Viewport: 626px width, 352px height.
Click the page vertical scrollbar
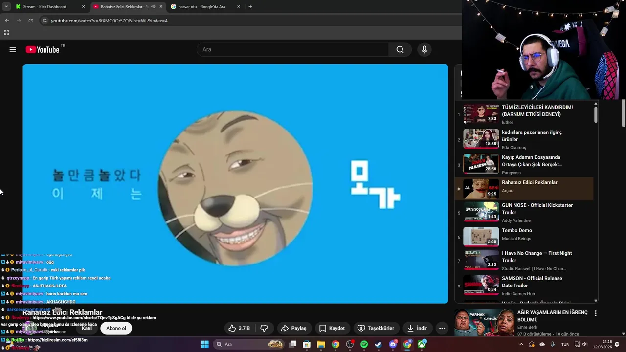[624, 112]
